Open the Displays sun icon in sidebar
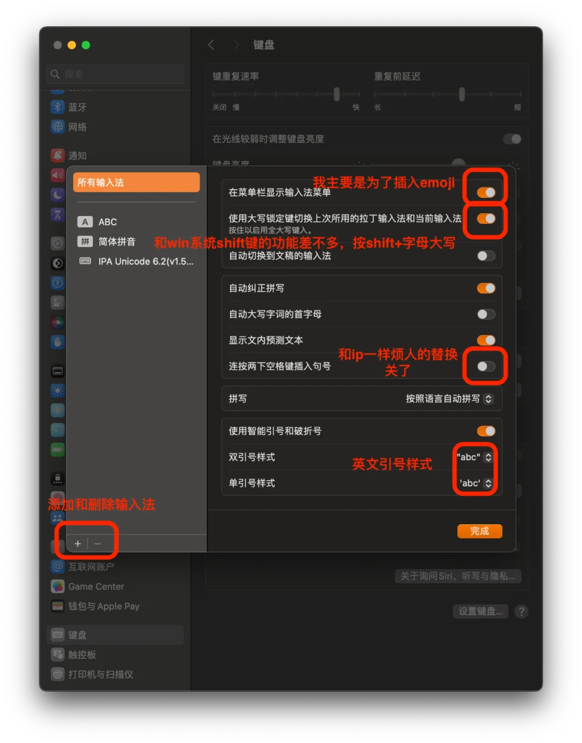The image size is (582, 743). point(58,391)
